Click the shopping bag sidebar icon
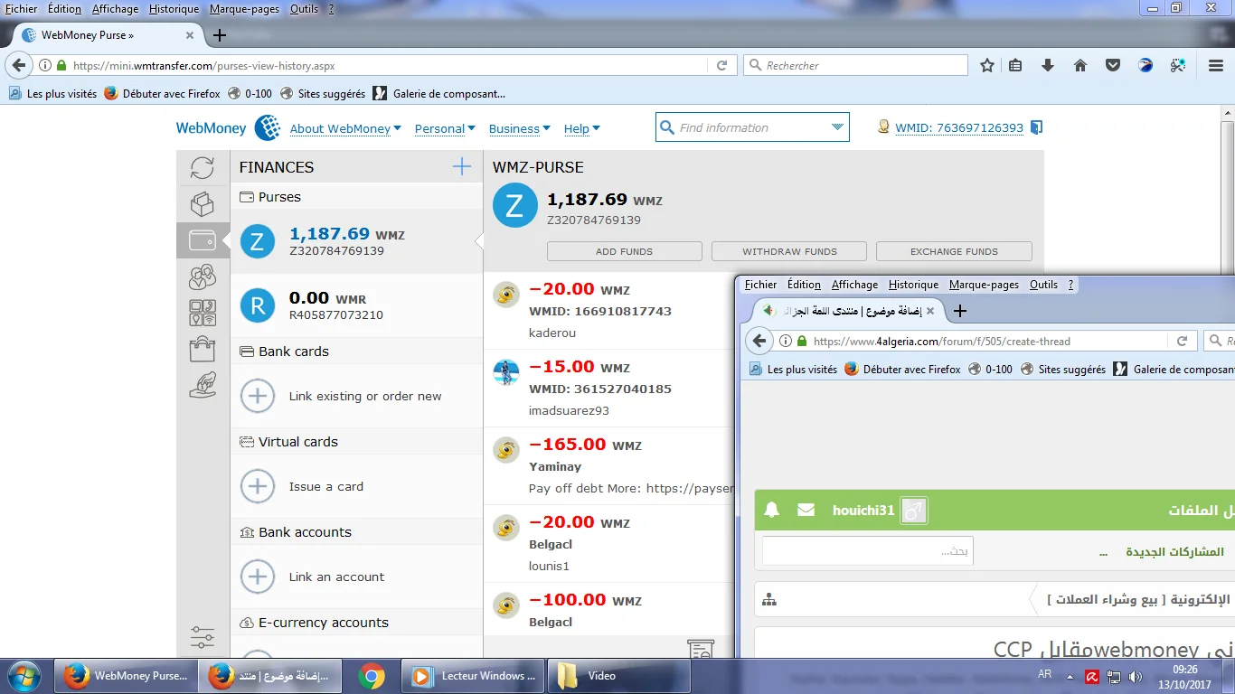1235x694 pixels. [203, 348]
